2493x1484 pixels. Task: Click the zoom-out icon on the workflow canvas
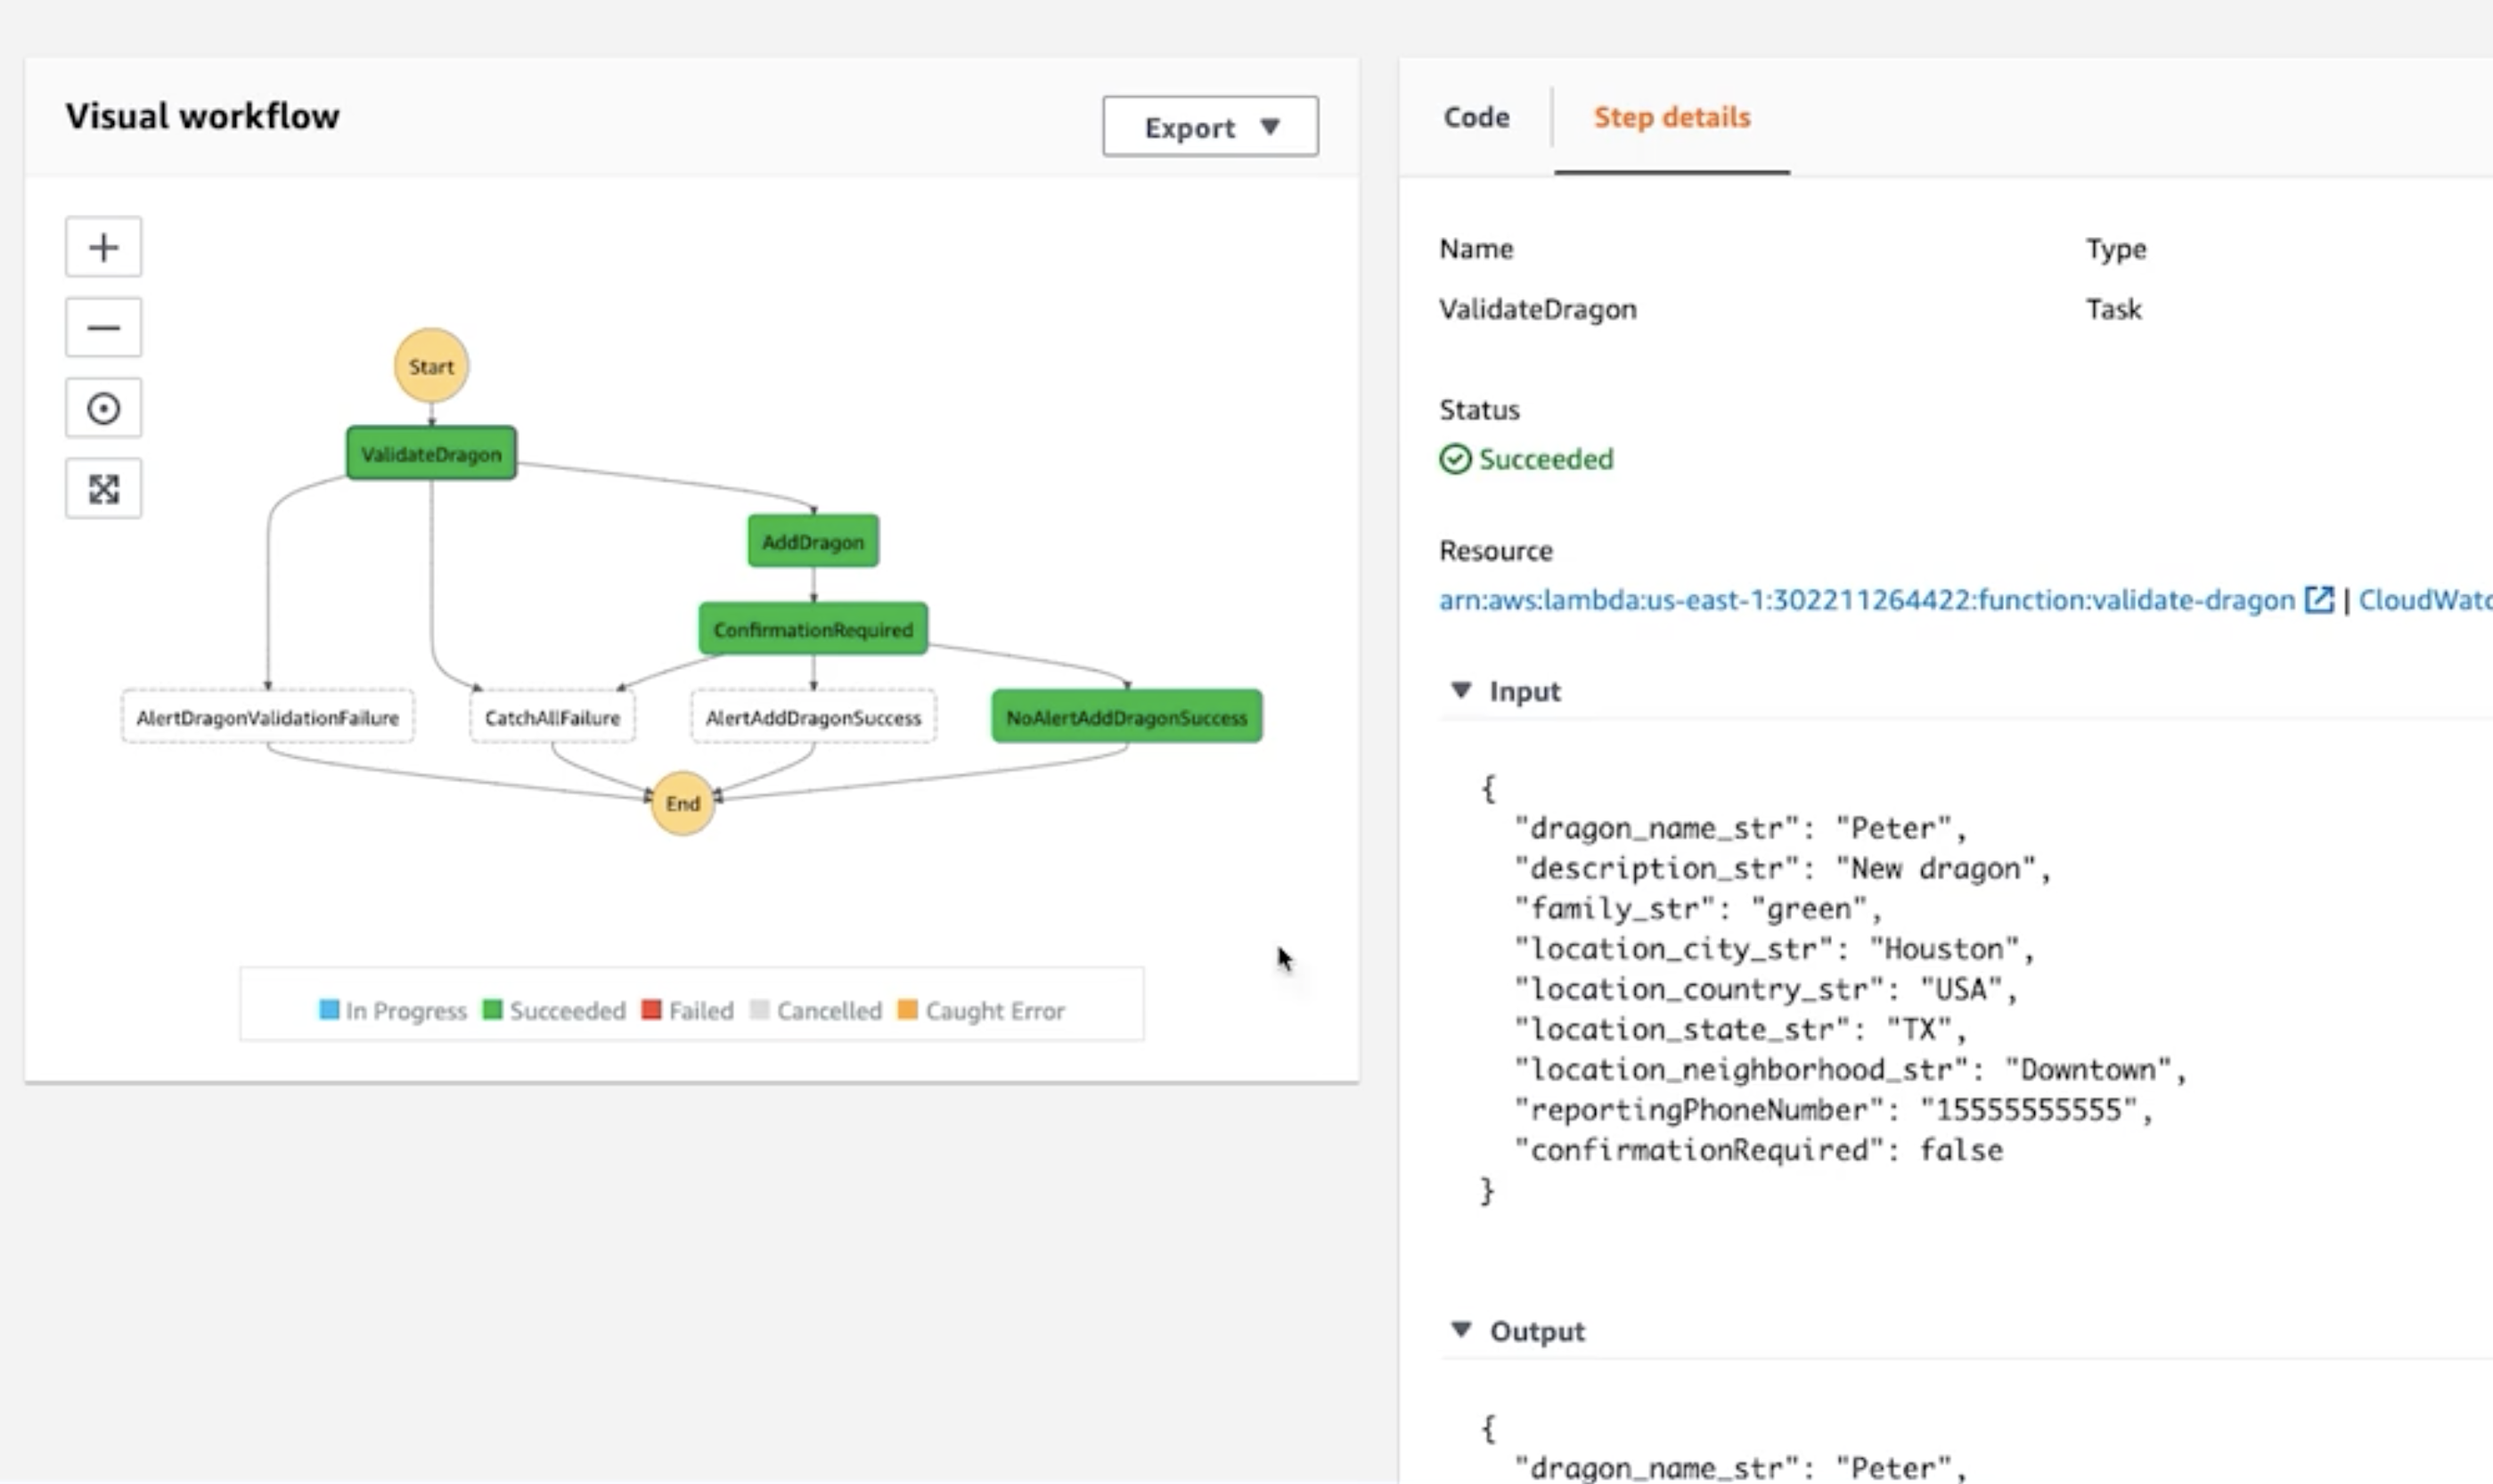(103, 327)
